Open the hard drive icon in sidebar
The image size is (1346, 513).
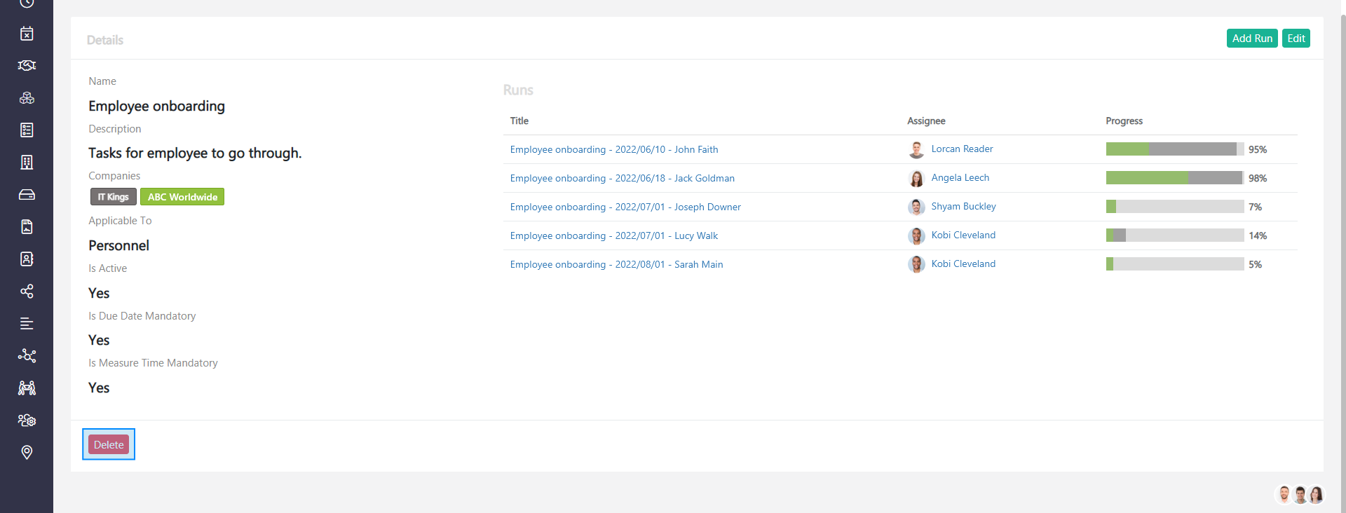[x=27, y=195]
